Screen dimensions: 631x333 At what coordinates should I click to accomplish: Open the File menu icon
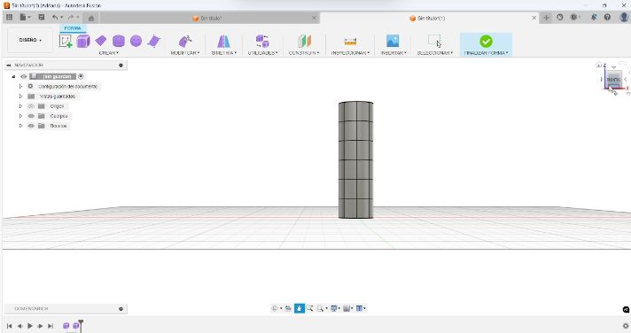(x=24, y=18)
